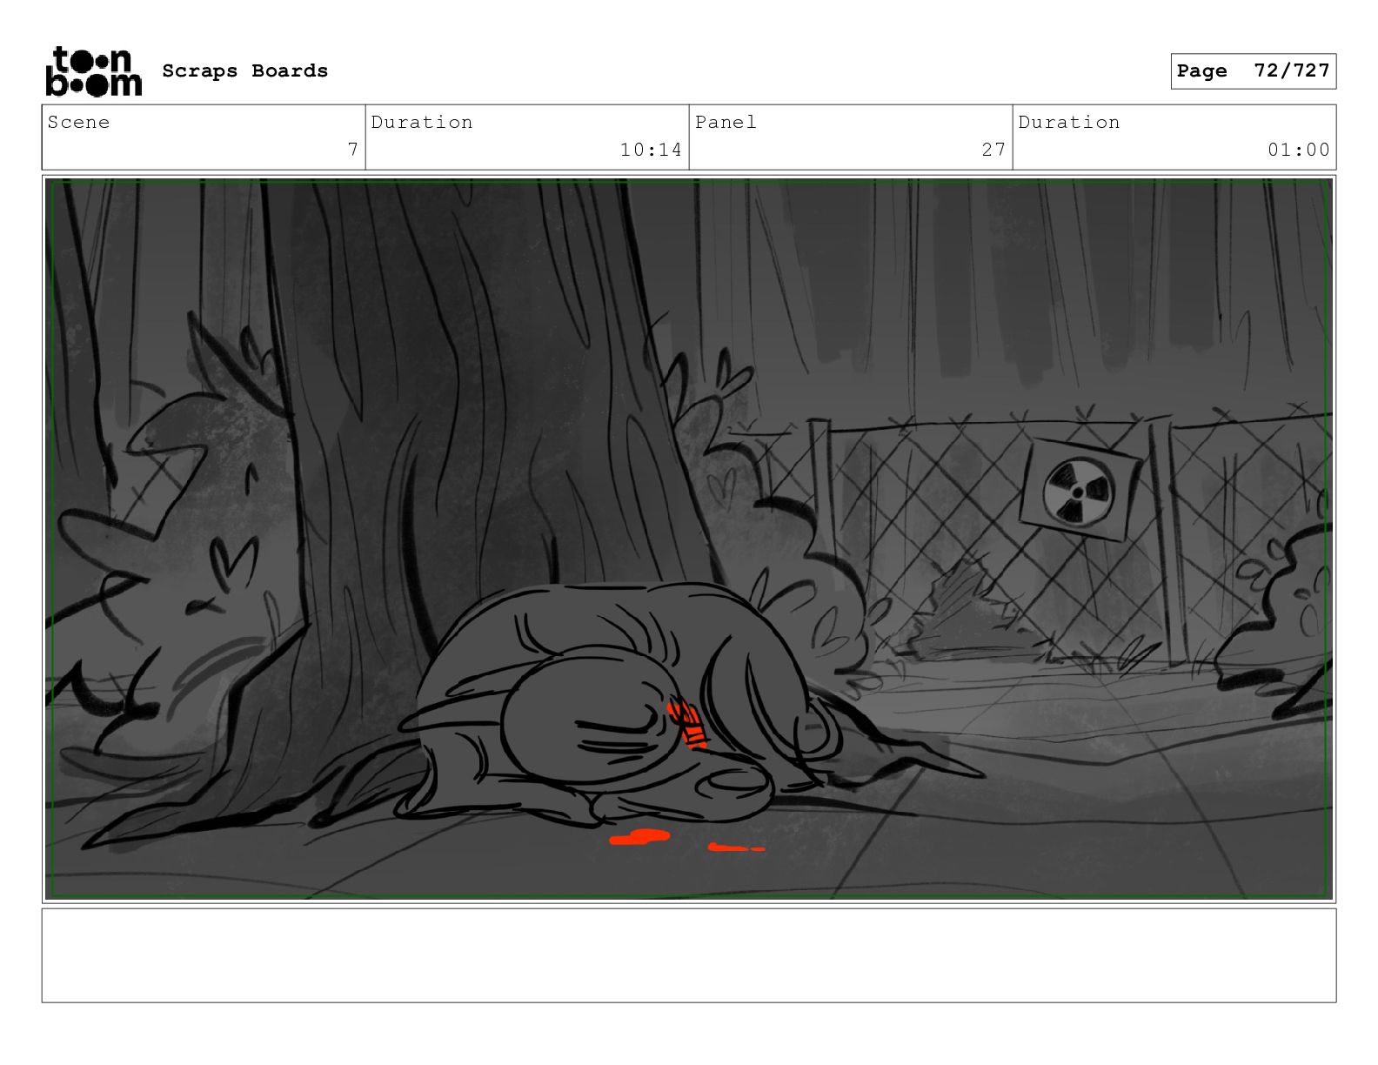Click the Panel header label

(x=726, y=122)
